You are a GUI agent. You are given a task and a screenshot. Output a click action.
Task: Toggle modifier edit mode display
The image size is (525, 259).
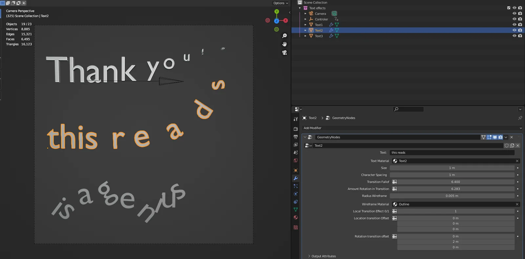[x=489, y=137]
